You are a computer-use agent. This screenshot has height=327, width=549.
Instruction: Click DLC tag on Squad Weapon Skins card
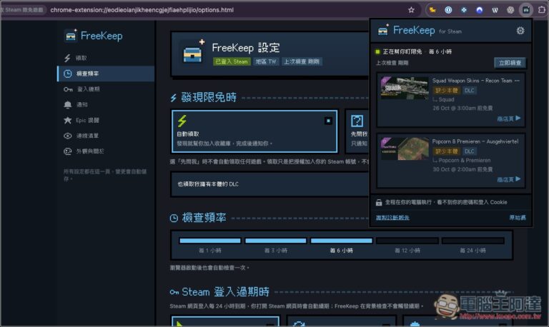(x=469, y=91)
